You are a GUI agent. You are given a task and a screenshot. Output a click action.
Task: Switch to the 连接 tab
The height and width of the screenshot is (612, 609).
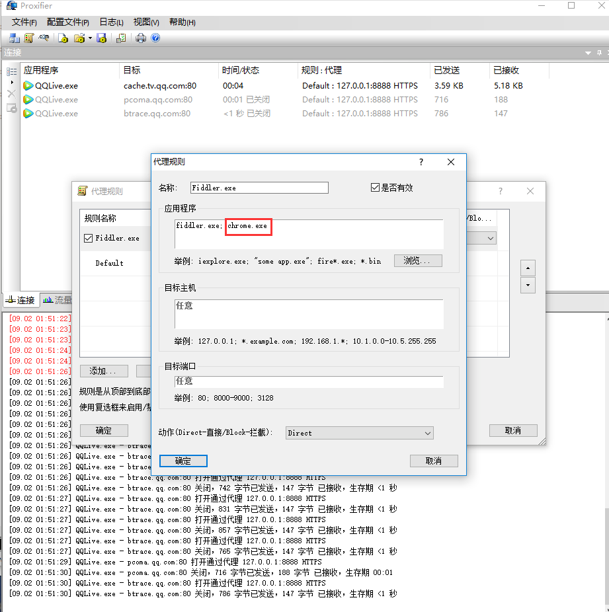pos(21,300)
